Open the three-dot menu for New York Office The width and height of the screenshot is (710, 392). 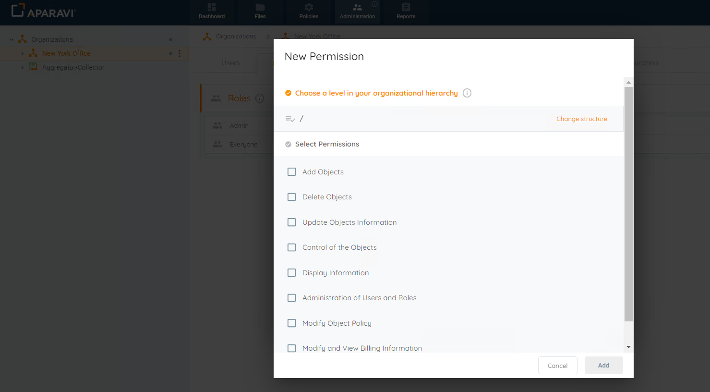180,53
